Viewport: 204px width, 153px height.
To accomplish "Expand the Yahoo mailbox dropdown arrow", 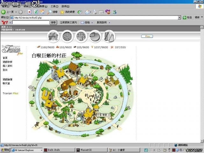I will click(92, 23).
